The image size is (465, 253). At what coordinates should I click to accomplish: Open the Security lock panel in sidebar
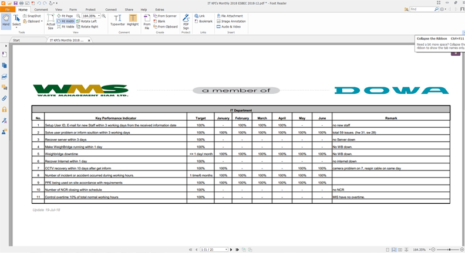(x=4, y=109)
